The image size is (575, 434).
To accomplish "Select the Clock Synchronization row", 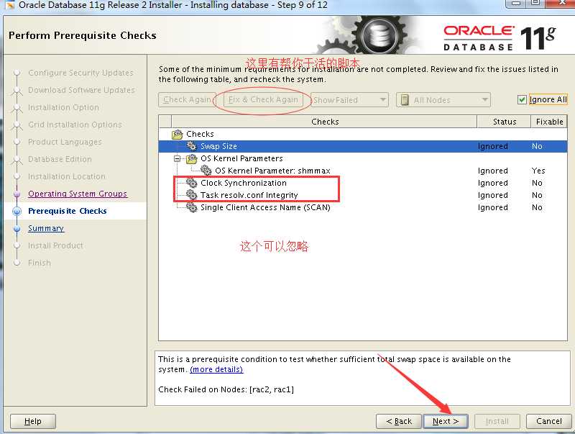I will click(363, 183).
